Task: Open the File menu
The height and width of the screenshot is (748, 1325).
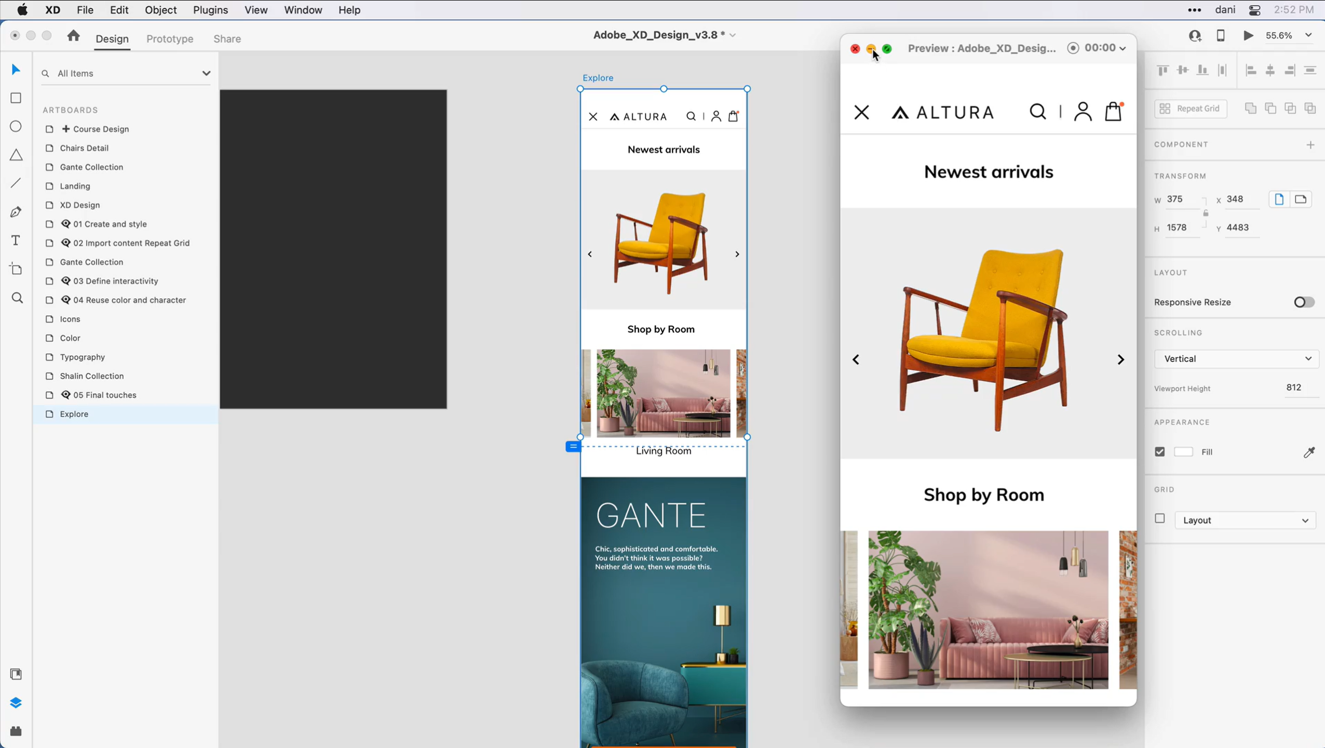Action: pos(85,10)
